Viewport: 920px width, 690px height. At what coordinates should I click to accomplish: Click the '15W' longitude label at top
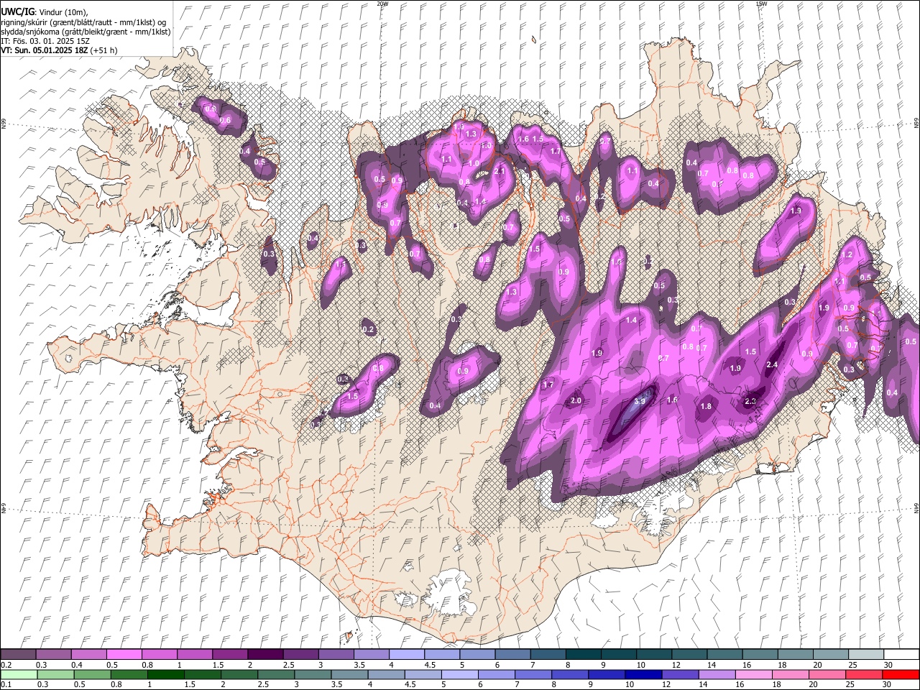(x=761, y=4)
